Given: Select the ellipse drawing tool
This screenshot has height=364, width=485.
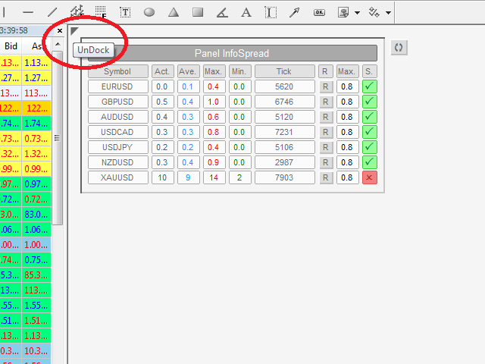Looking at the screenshot, I should pos(149,12).
